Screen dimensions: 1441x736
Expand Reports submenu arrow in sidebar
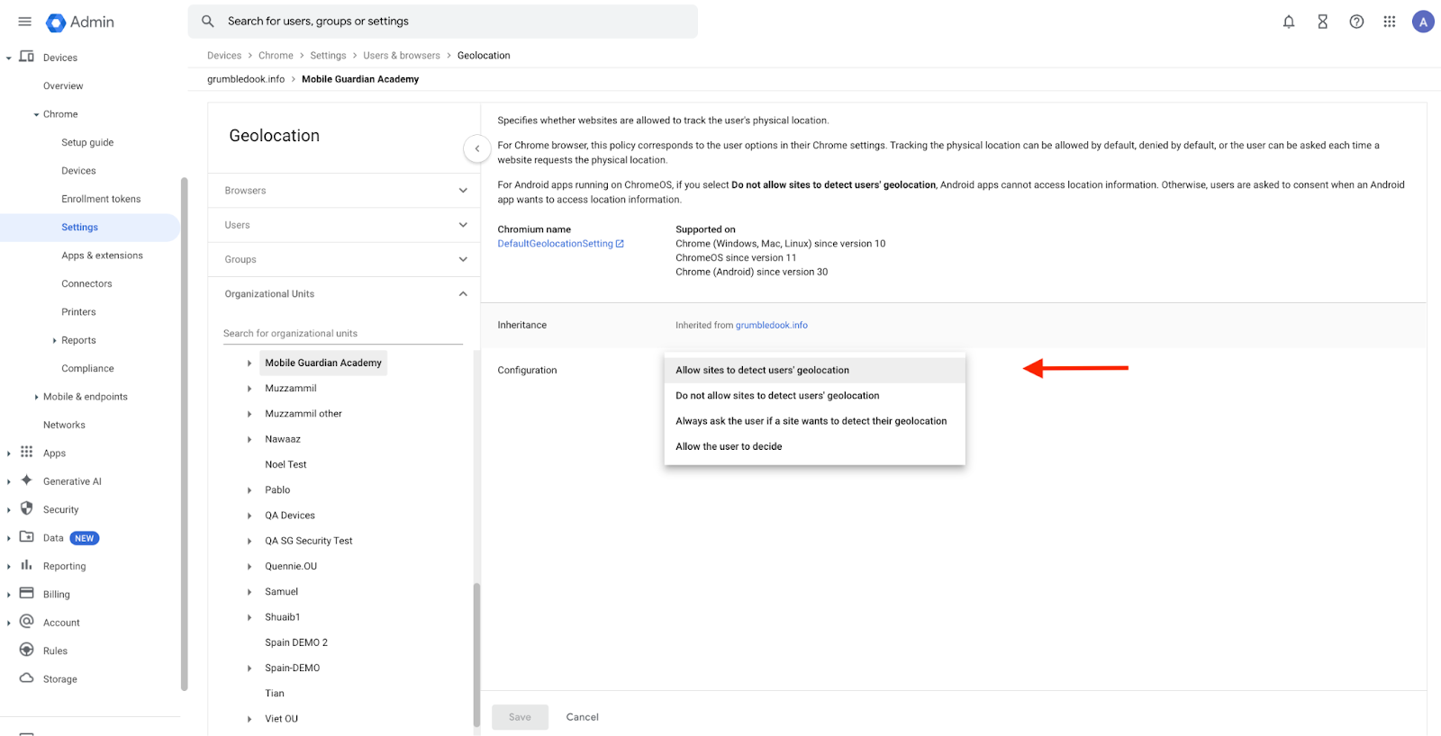point(54,340)
